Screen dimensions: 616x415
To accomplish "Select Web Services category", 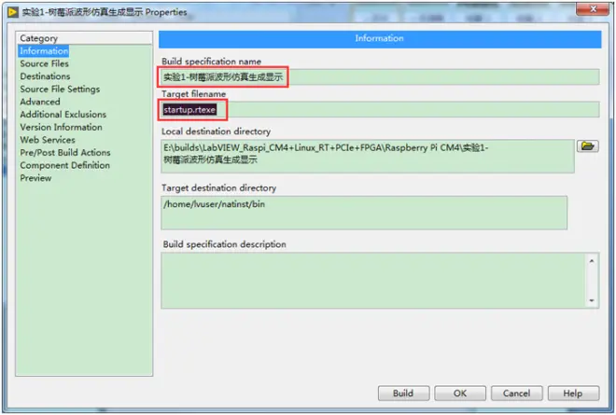I will pyautogui.click(x=48, y=140).
